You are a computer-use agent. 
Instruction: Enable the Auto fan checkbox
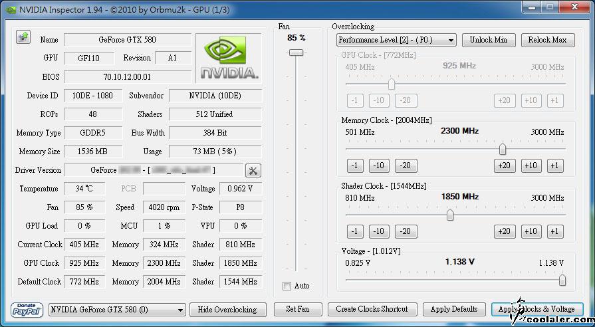click(287, 286)
